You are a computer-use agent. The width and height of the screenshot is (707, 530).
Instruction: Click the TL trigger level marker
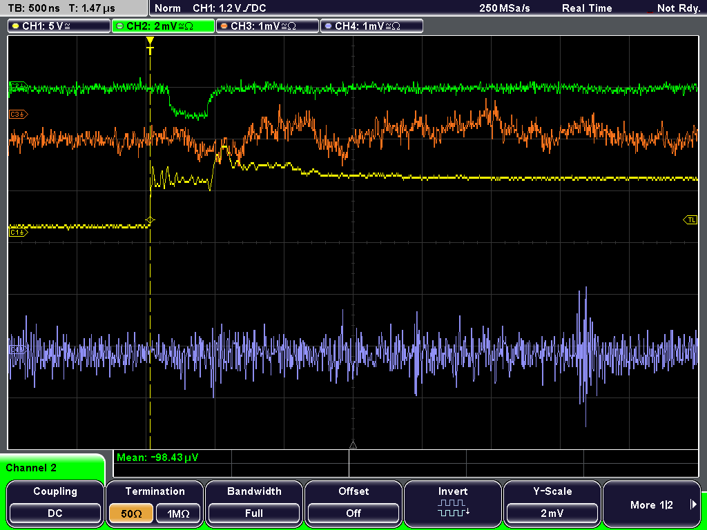pos(690,220)
